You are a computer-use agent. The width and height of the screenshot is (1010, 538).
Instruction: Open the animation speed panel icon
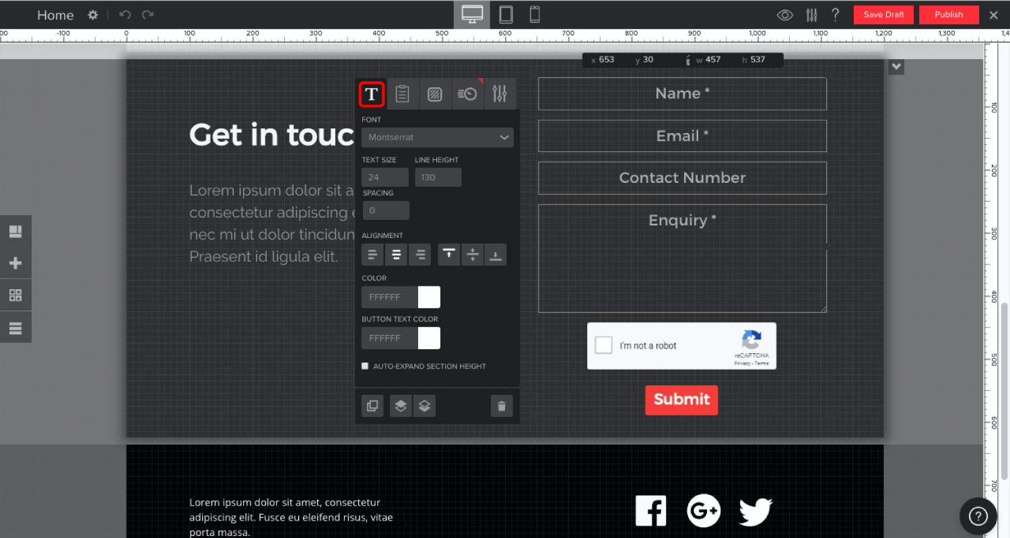pyautogui.click(x=467, y=94)
